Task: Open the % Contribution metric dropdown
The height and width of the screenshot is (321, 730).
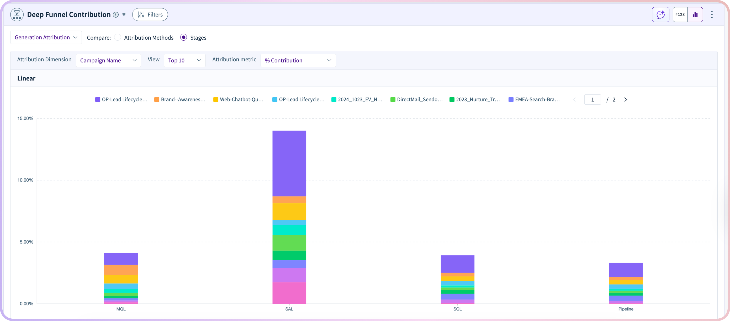Action: coord(298,60)
